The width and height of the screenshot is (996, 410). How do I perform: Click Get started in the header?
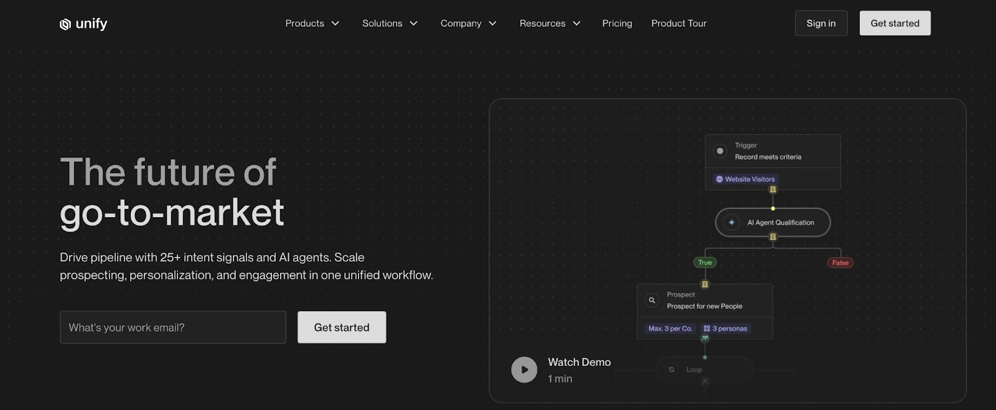(x=895, y=24)
